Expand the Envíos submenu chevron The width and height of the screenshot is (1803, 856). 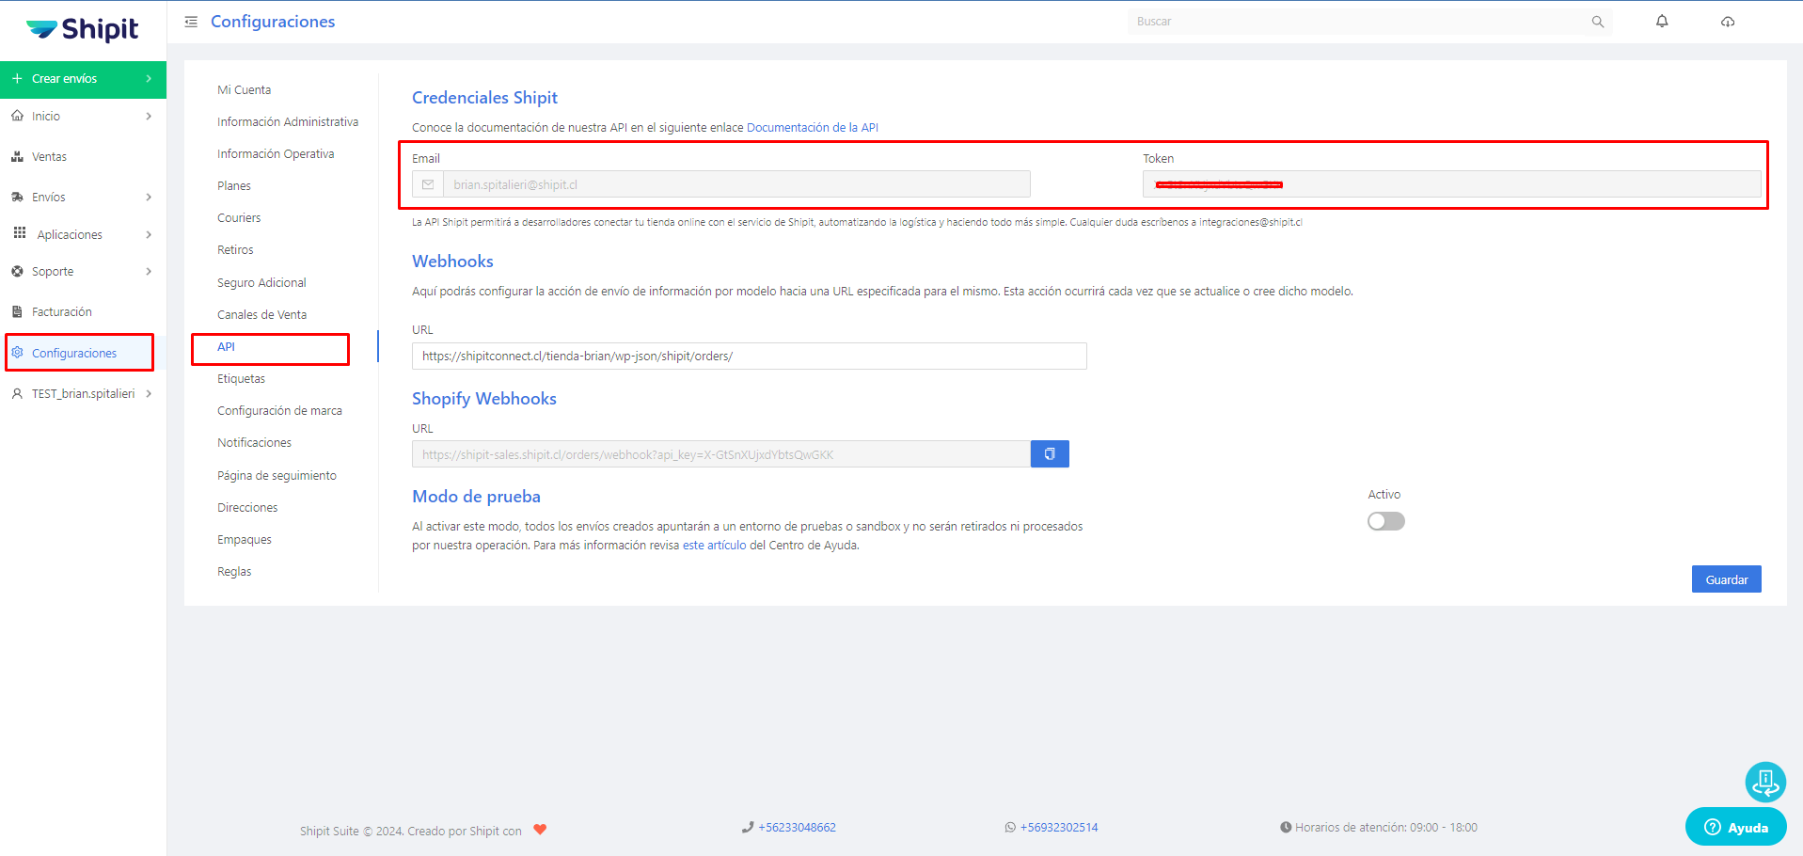point(149,197)
